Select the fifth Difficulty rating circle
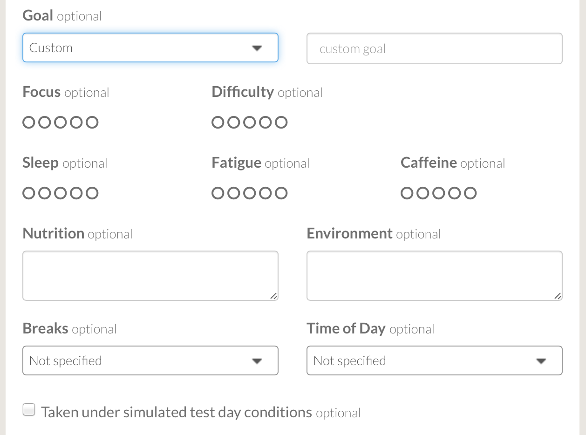The height and width of the screenshot is (435, 586). pyautogui.click(x=281, y=122)
